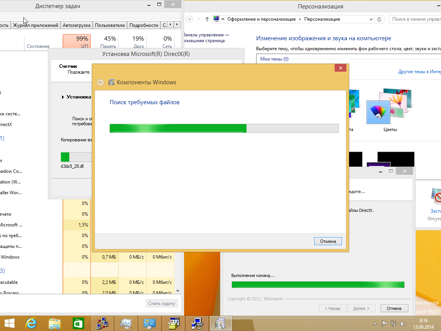Open File Explorer from taskbar
The width and height of the screenshot is (441, 331).
(55, 323)
